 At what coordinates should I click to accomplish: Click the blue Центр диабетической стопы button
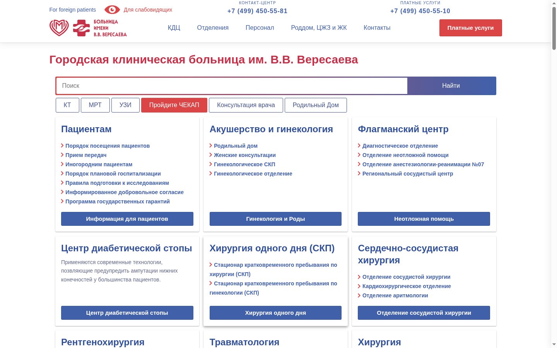[127, 313]
